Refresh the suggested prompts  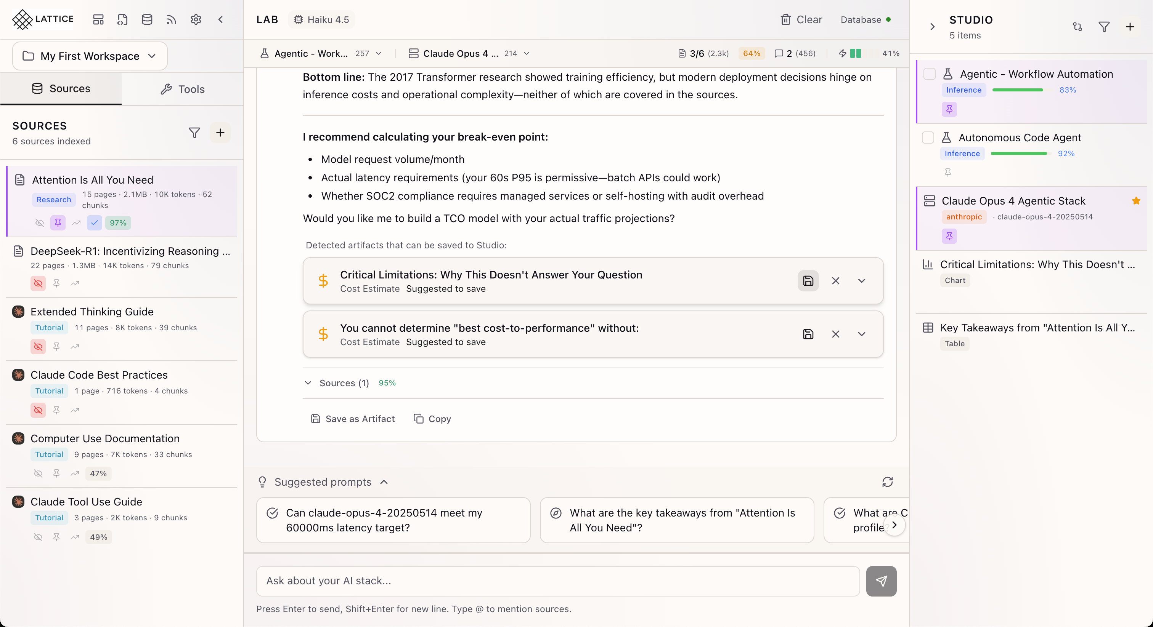tap(887, 481)
